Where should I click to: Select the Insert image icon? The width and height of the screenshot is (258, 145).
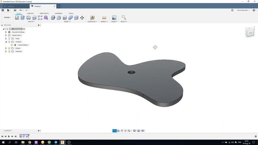(114, 18)
